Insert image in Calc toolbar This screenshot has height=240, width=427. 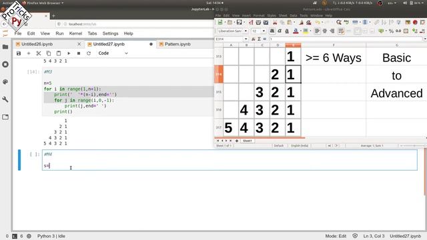point(408,22)
